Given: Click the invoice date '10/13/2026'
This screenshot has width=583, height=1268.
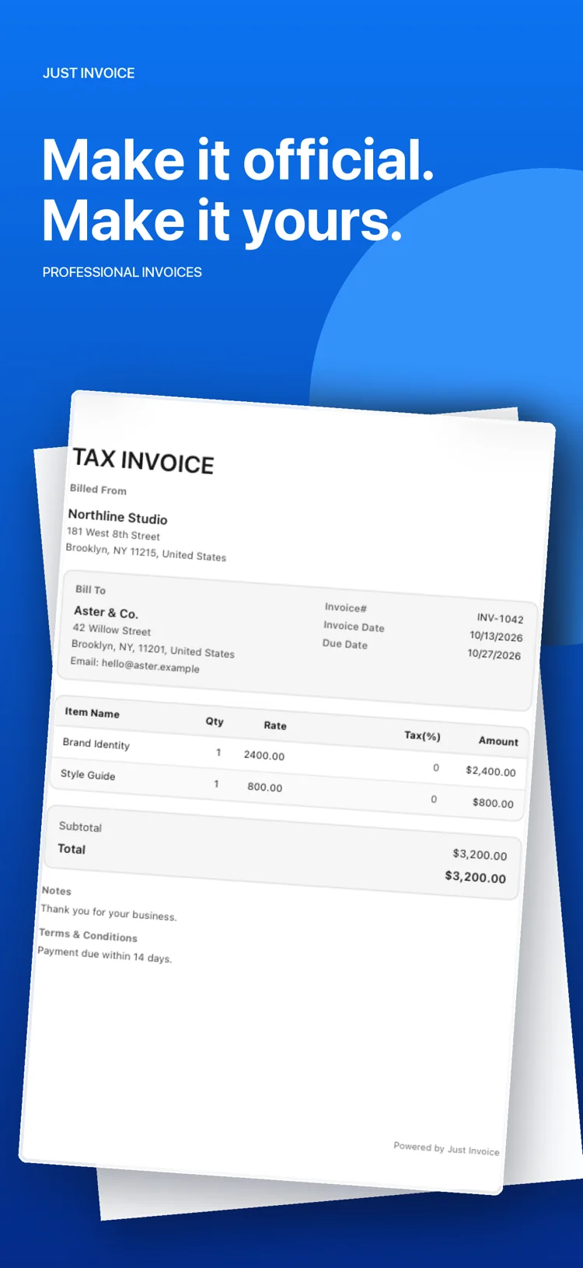Looking at the screenshot, I should tap(496, 636).
